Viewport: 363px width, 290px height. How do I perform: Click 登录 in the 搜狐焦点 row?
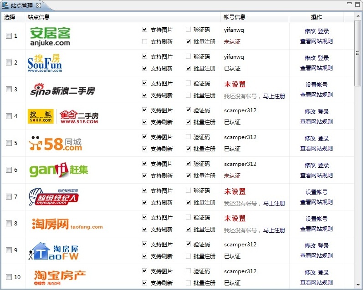tap(323, 111)
